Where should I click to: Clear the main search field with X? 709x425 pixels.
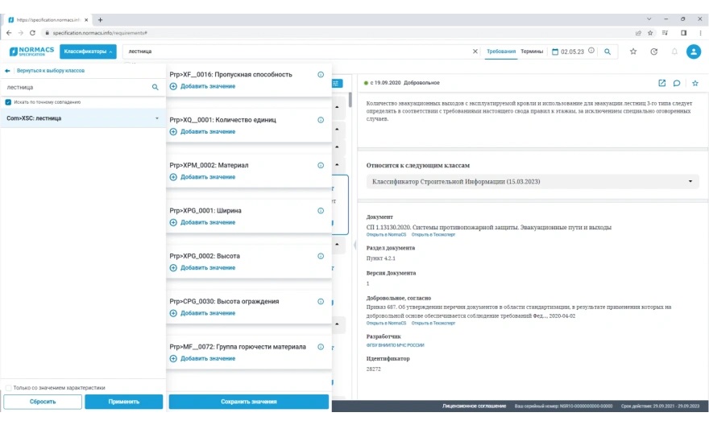click(475, 52)
